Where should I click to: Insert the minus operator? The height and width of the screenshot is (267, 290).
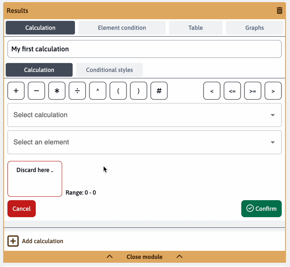pyautogui.click(x=37, y=91)
